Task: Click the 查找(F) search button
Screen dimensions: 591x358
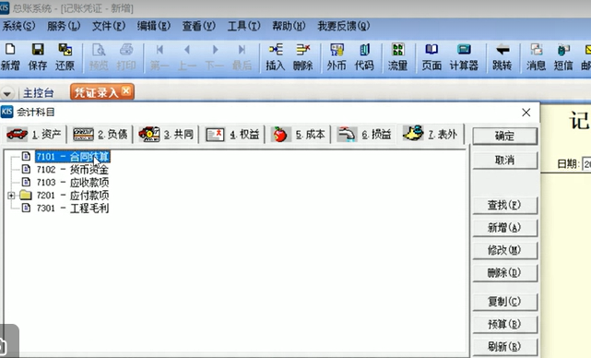Action: [x=504, y=205]
